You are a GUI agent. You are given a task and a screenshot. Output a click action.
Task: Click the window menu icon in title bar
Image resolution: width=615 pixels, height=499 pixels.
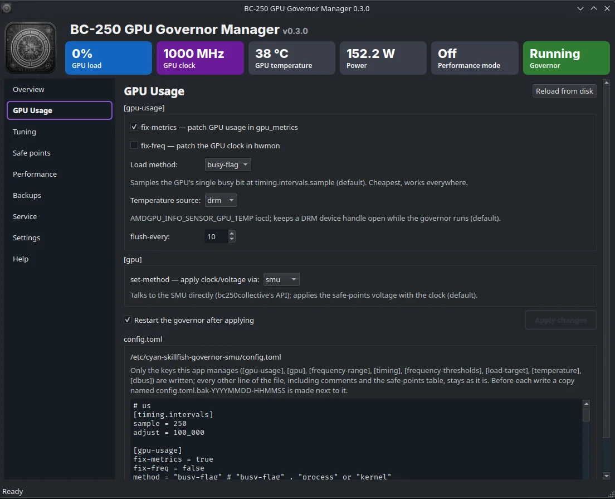click(x=7, y=8)
